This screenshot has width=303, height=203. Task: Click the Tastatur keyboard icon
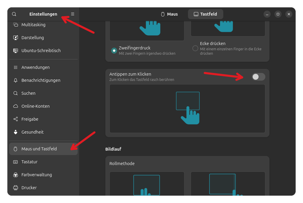(x=16, y=162)
